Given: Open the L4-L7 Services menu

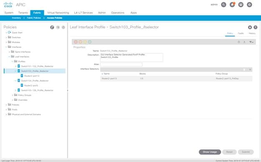Looking at the screenshot, I should 84,13.
